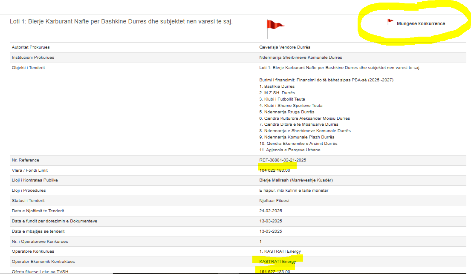Select the tender announcement date 24-02-2025
The width and height of the screenshot is (471, 274).
point(271,211)
